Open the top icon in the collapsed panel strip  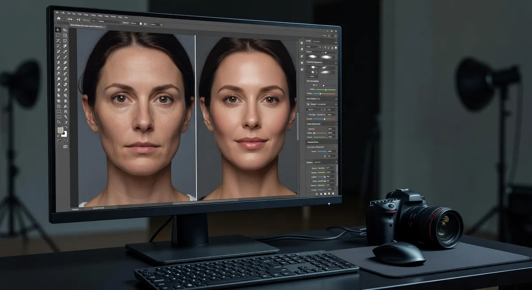[x=301, y=43]
